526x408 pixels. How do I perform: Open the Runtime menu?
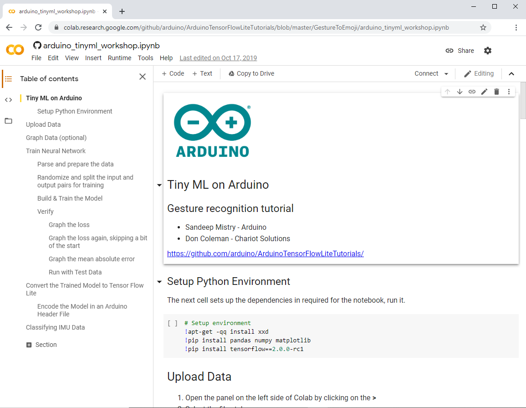point(119,58)
